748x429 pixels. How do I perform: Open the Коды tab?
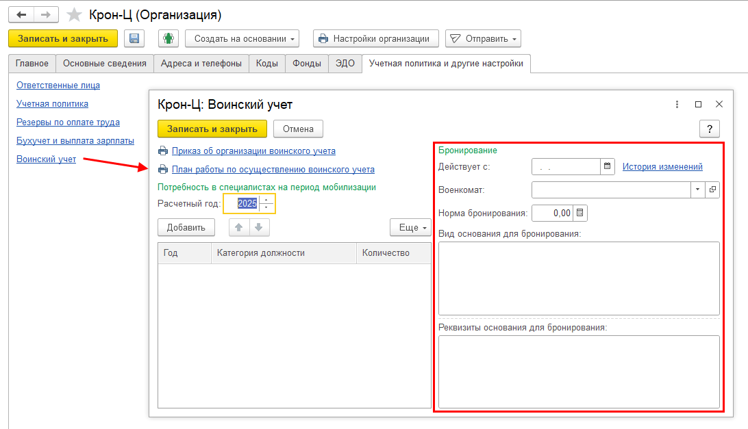click(266, 64)
